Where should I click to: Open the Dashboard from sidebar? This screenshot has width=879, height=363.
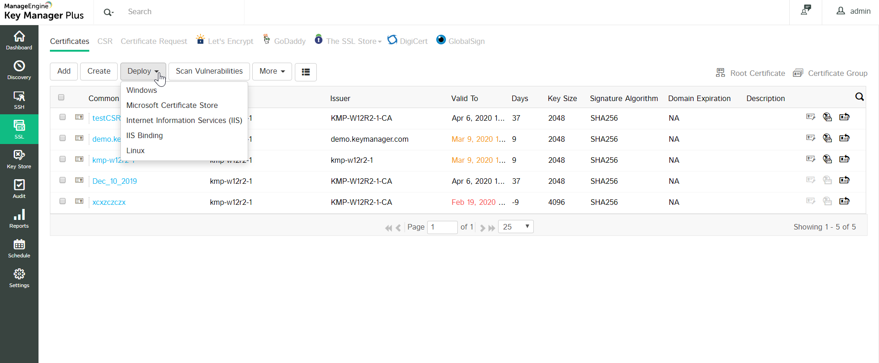pyautogui.click(x=19, y=40)
